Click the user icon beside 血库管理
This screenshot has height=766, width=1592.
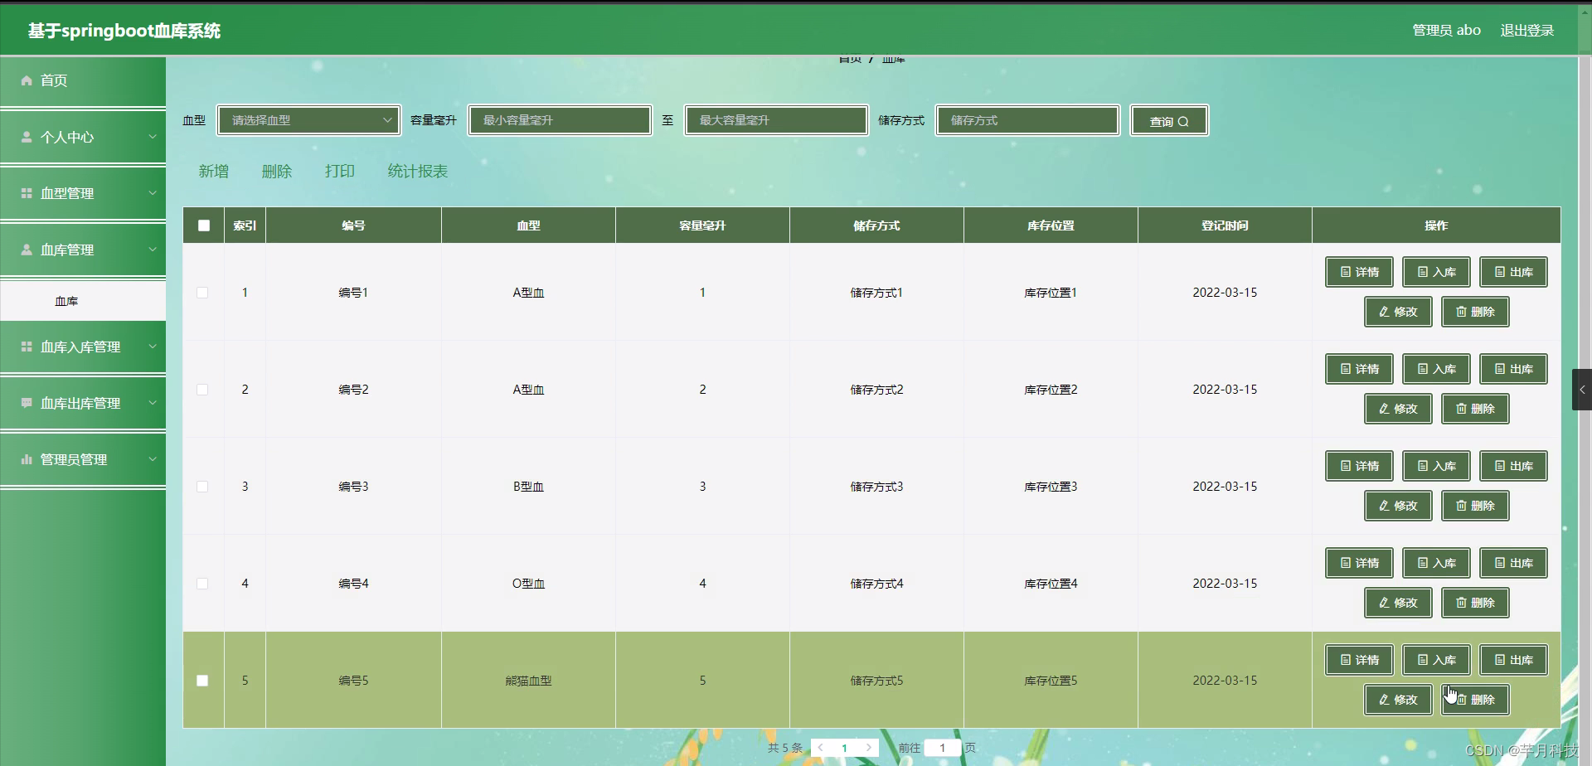point(26,249)
